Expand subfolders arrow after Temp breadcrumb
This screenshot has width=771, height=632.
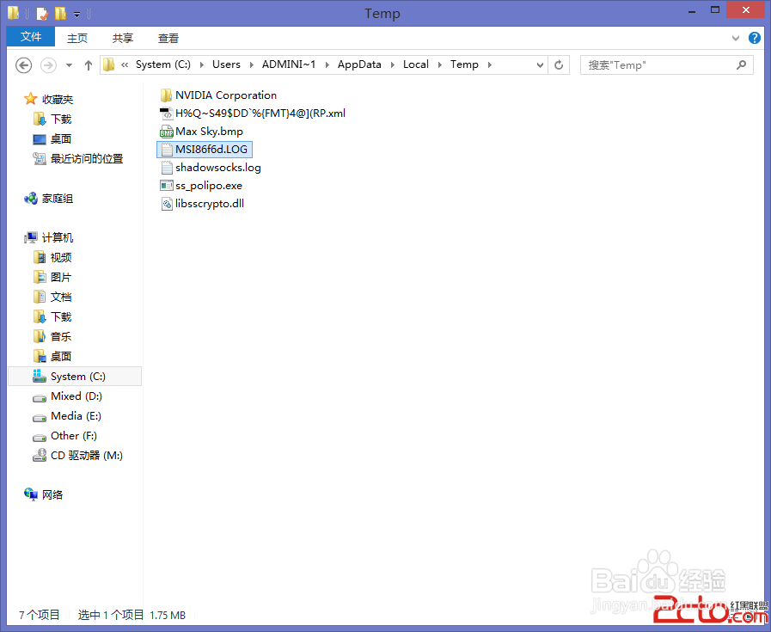[x=489, y=65]
